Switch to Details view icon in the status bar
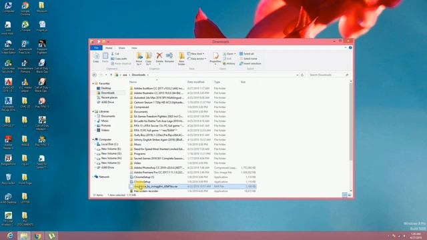Viewport: 427px width, 240px height. [344, 195]
